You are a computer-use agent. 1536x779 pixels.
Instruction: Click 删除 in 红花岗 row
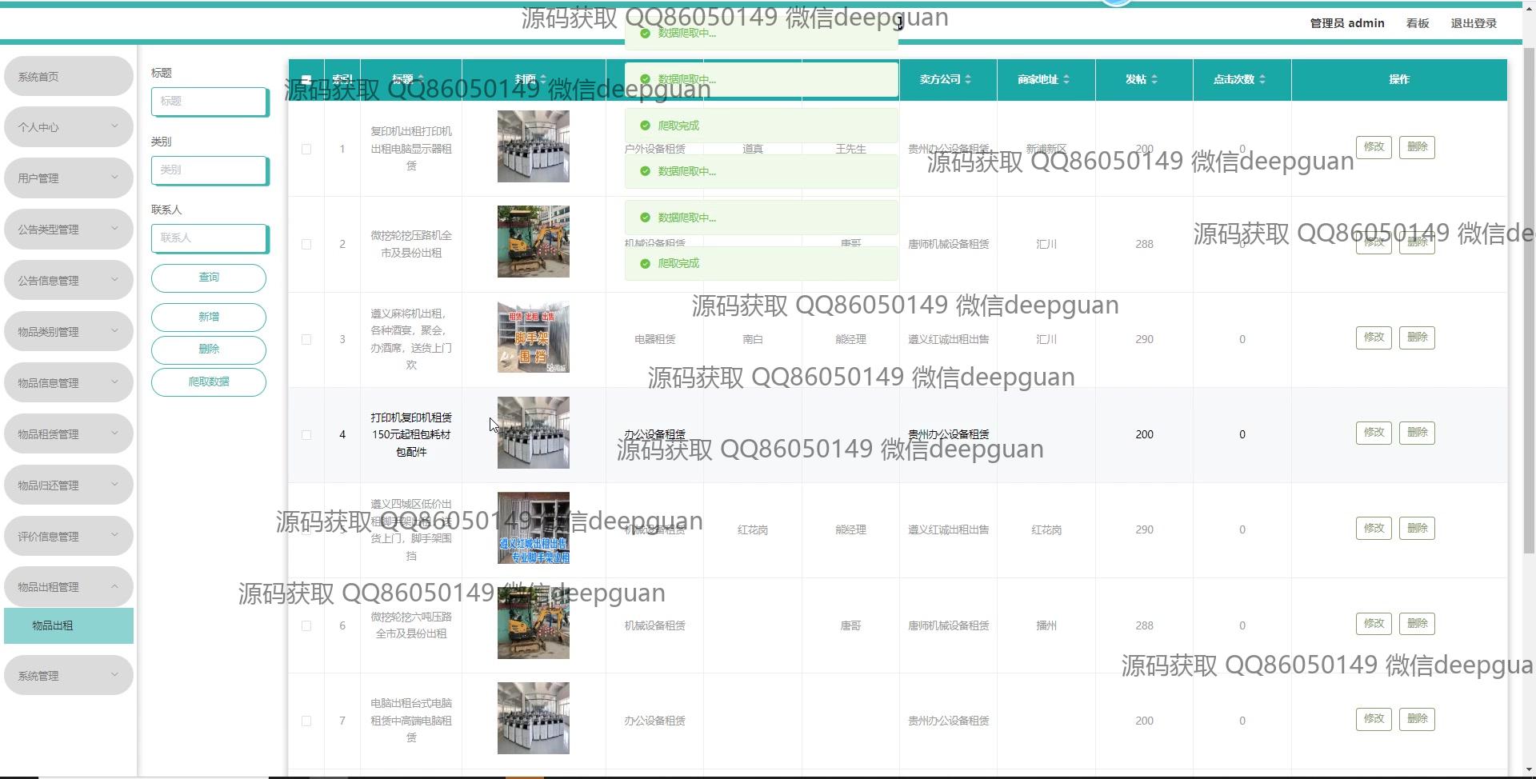pos(1417,528)
